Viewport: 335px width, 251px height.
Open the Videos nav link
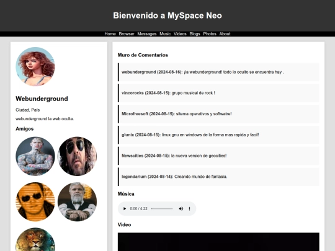180,33
